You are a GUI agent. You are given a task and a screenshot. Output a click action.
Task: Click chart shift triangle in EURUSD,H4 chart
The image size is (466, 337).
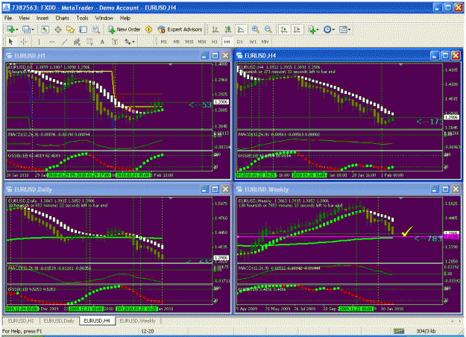click(400, 64)
